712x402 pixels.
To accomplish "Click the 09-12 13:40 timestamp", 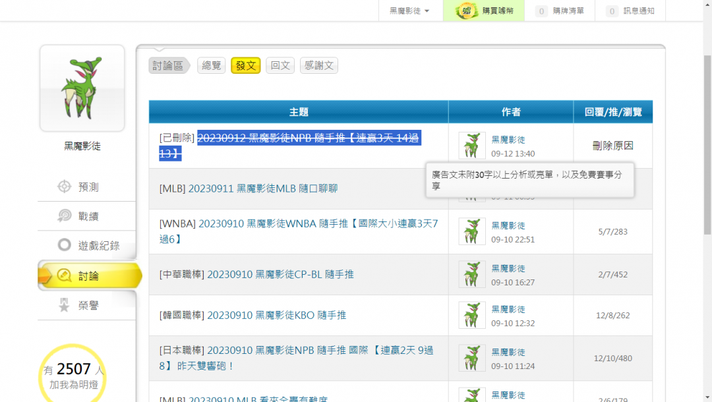I will 513,154.
